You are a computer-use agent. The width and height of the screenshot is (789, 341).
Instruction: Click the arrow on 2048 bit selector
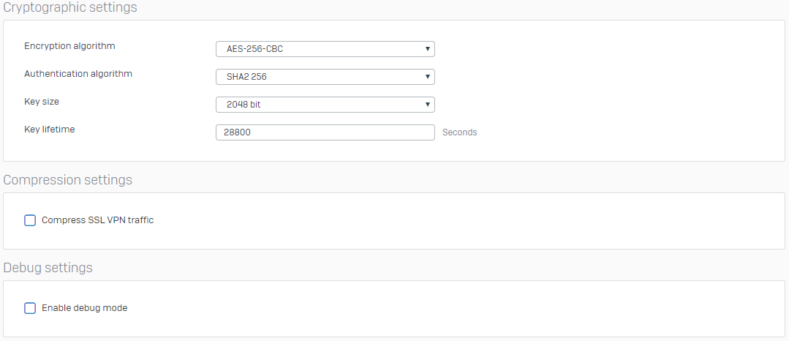[427, 105]
